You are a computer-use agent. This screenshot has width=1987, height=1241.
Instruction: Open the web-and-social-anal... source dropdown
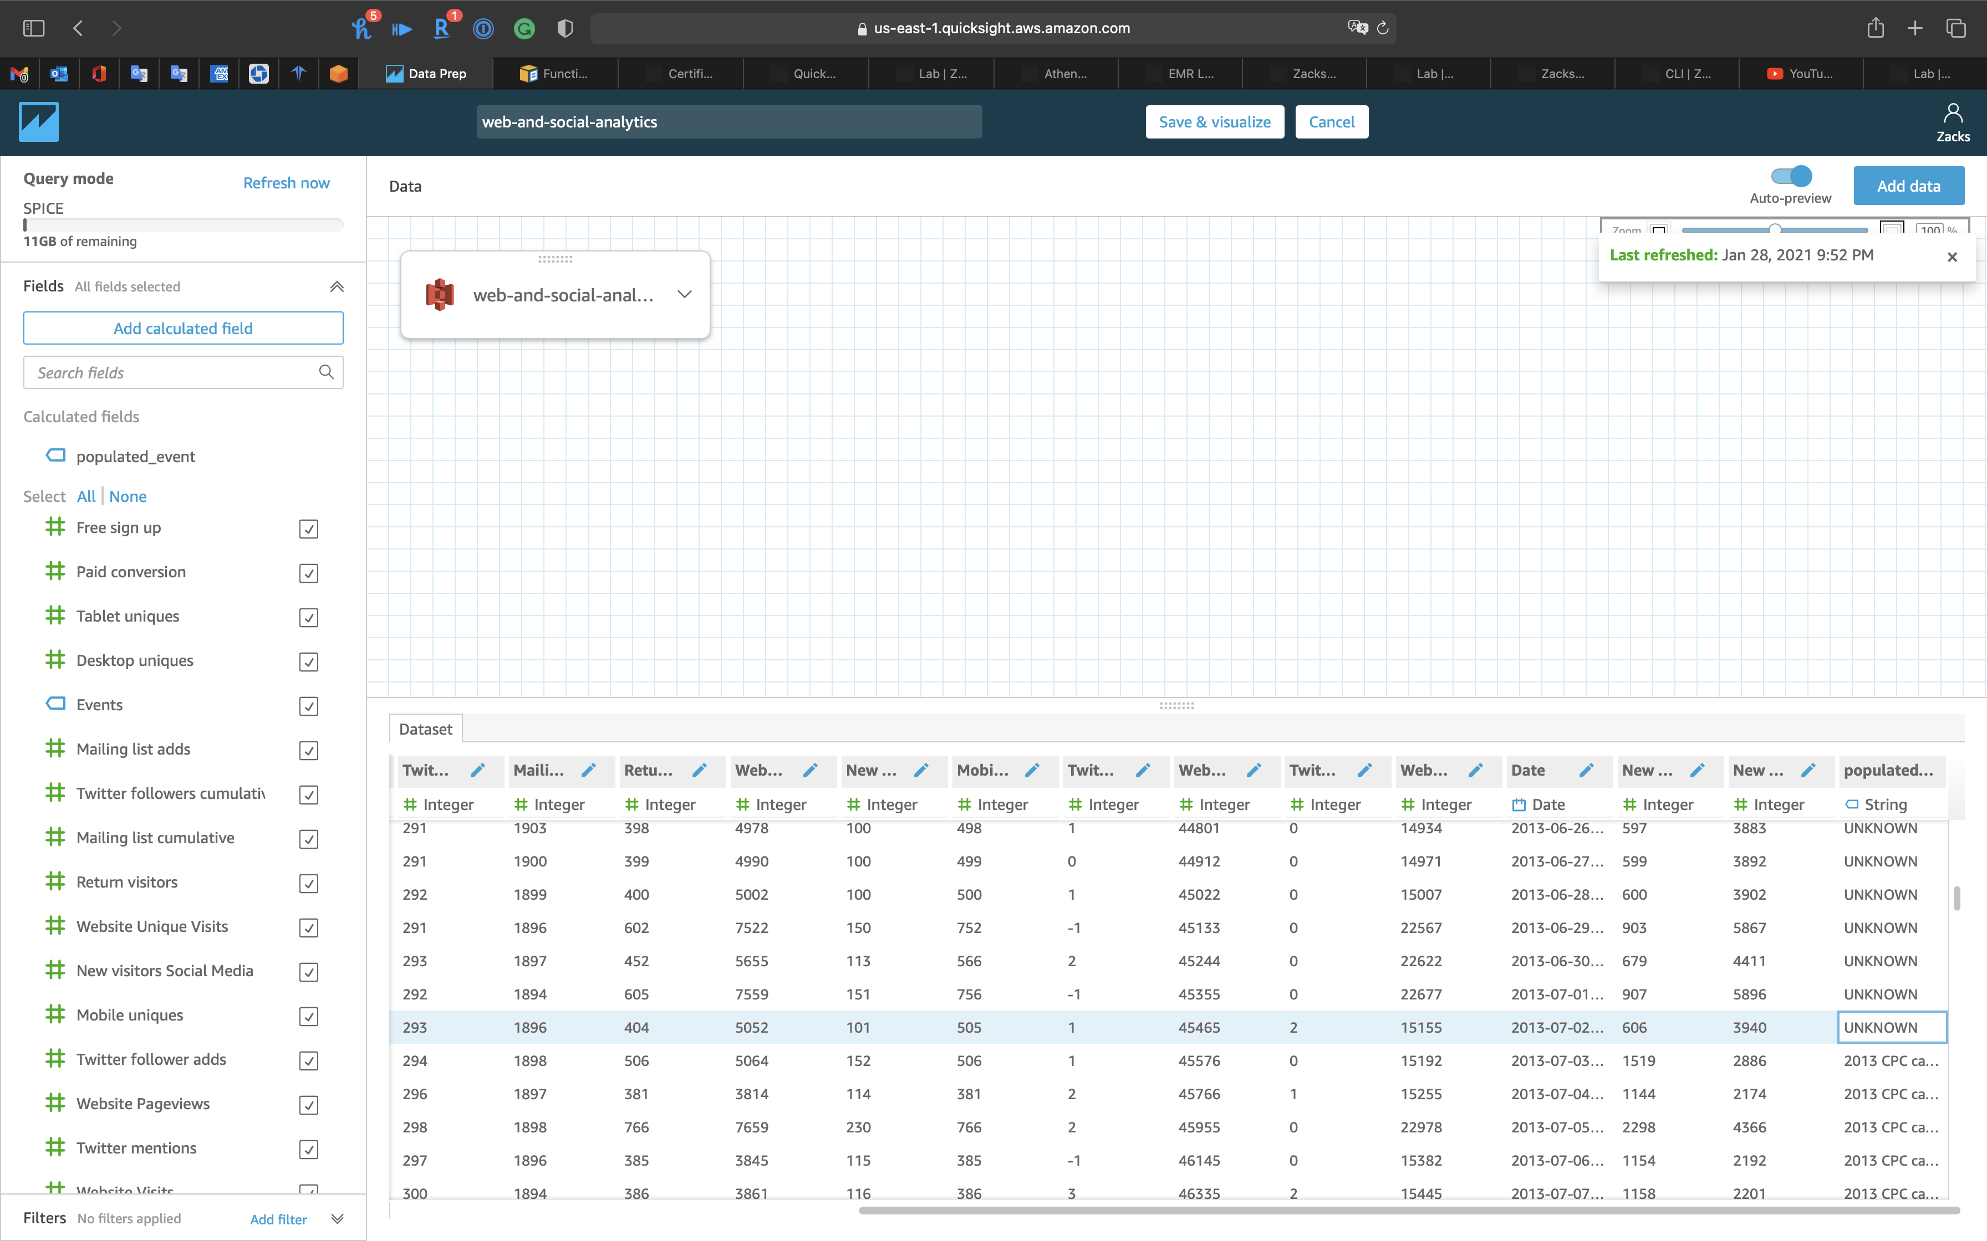(684, 295)
